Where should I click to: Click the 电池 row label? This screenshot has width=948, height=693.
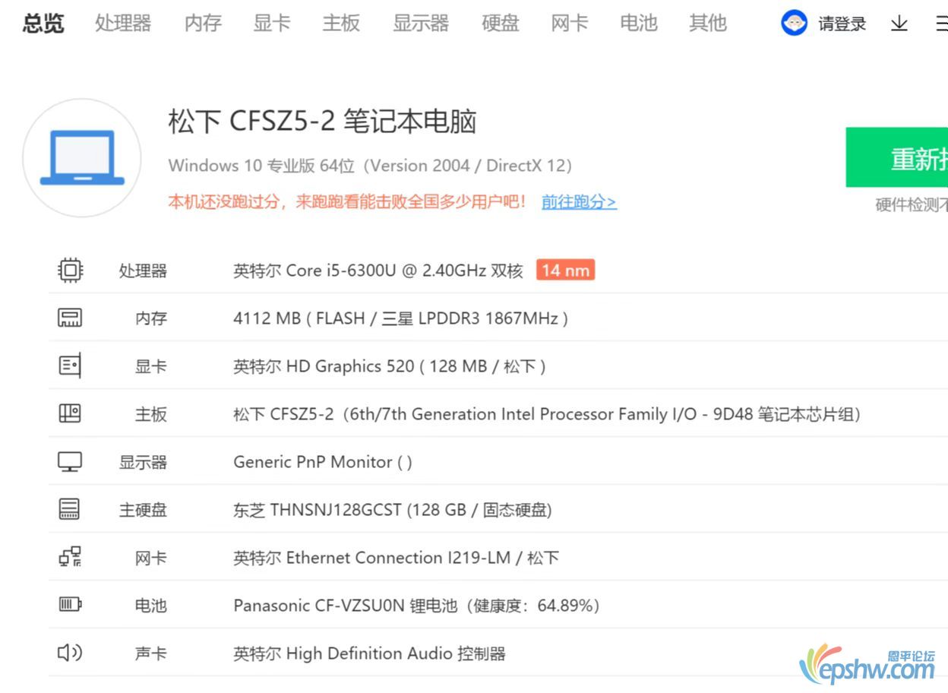pyautogui.click(x=151, y=606)
